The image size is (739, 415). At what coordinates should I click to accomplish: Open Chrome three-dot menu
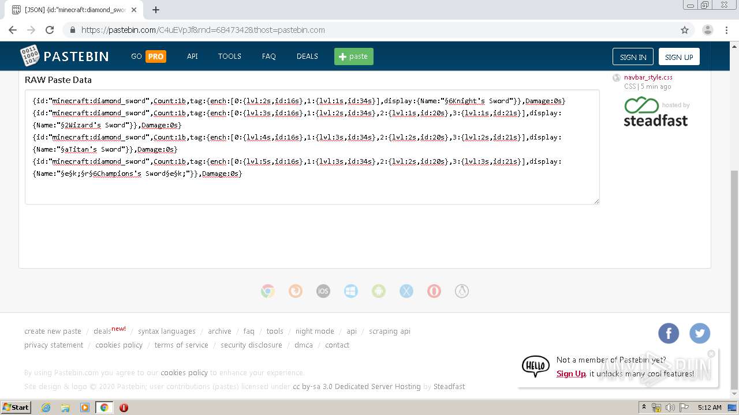(727, 30)
